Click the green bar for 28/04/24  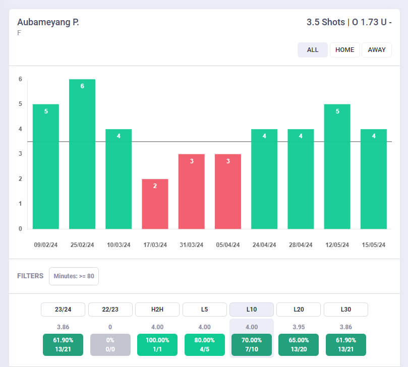(301, 179)
